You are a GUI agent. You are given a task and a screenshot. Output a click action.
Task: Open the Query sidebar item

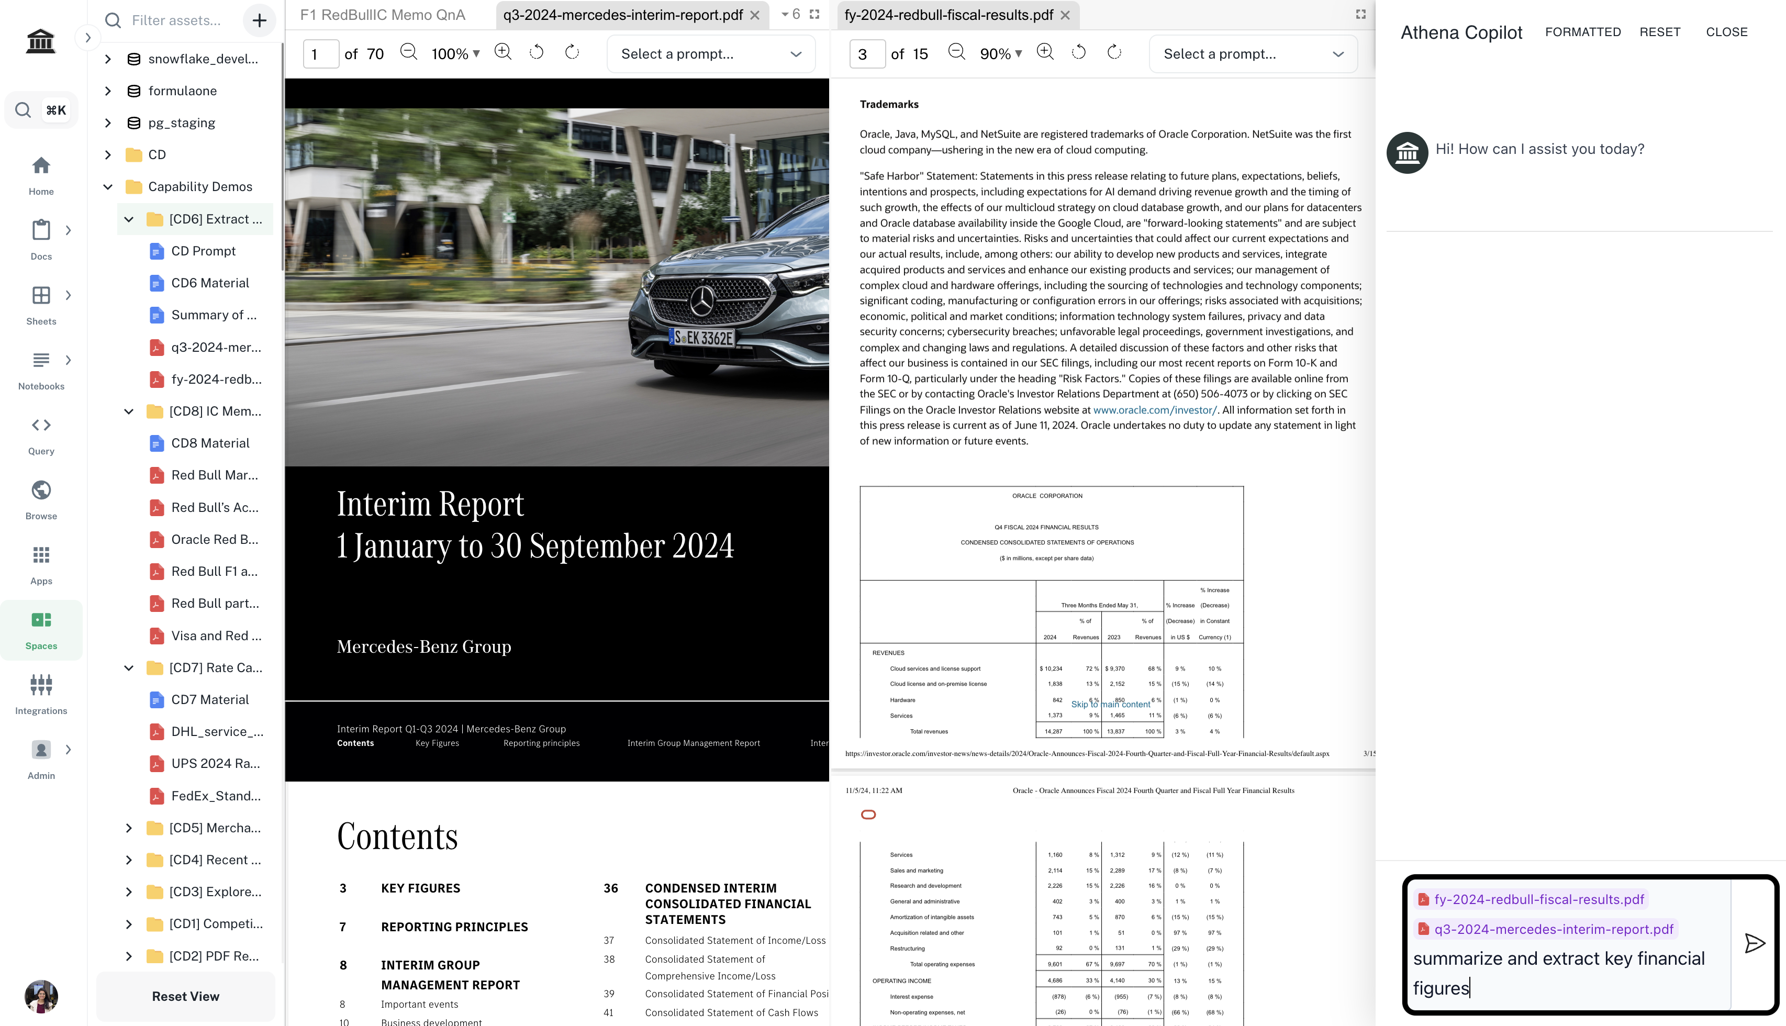click(41, 435)
